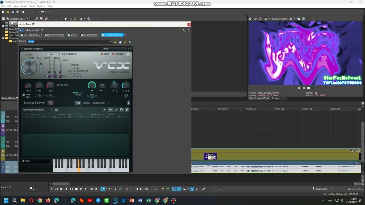Viewport: 365px width, 205px height.
Task: Add plug-in chain FX icon in Audio Event FX
Action: (x=184, y=30)
